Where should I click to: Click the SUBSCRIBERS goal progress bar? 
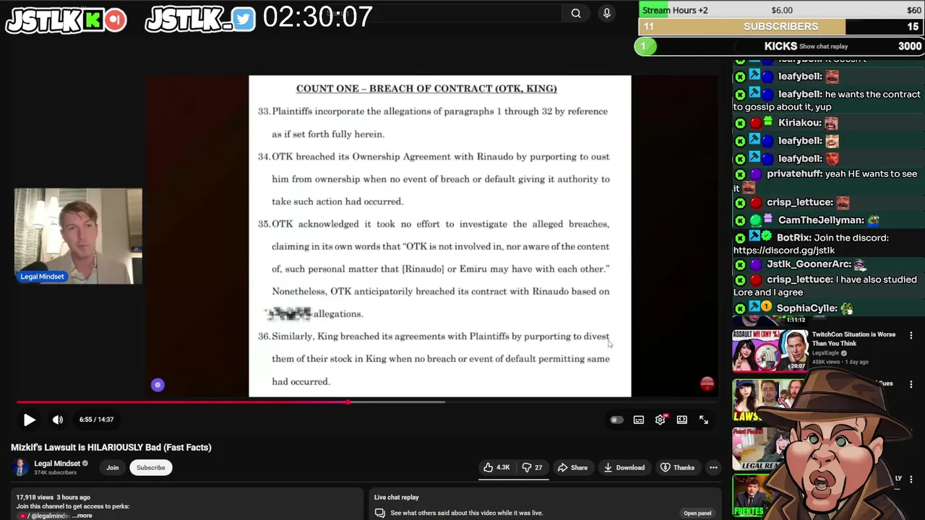pyautogui.click(x=780, y=27)
